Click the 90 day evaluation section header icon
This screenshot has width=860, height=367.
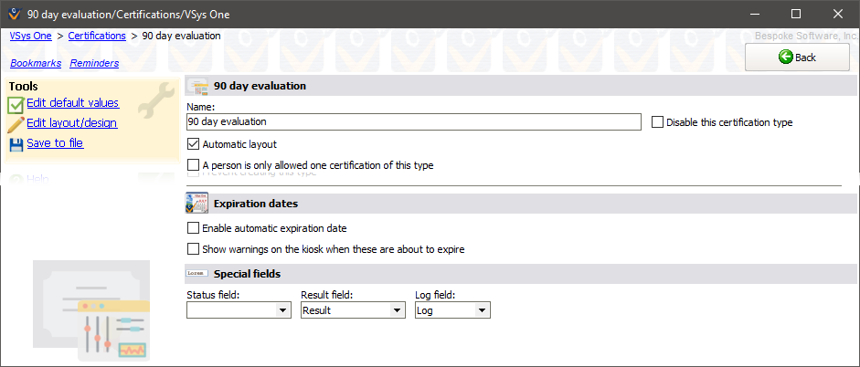point(197,86)
